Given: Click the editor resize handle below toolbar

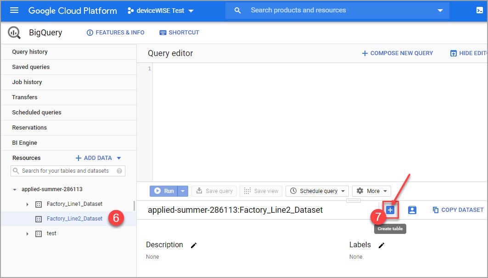Looking at the screenshot, I should [353, 200].
